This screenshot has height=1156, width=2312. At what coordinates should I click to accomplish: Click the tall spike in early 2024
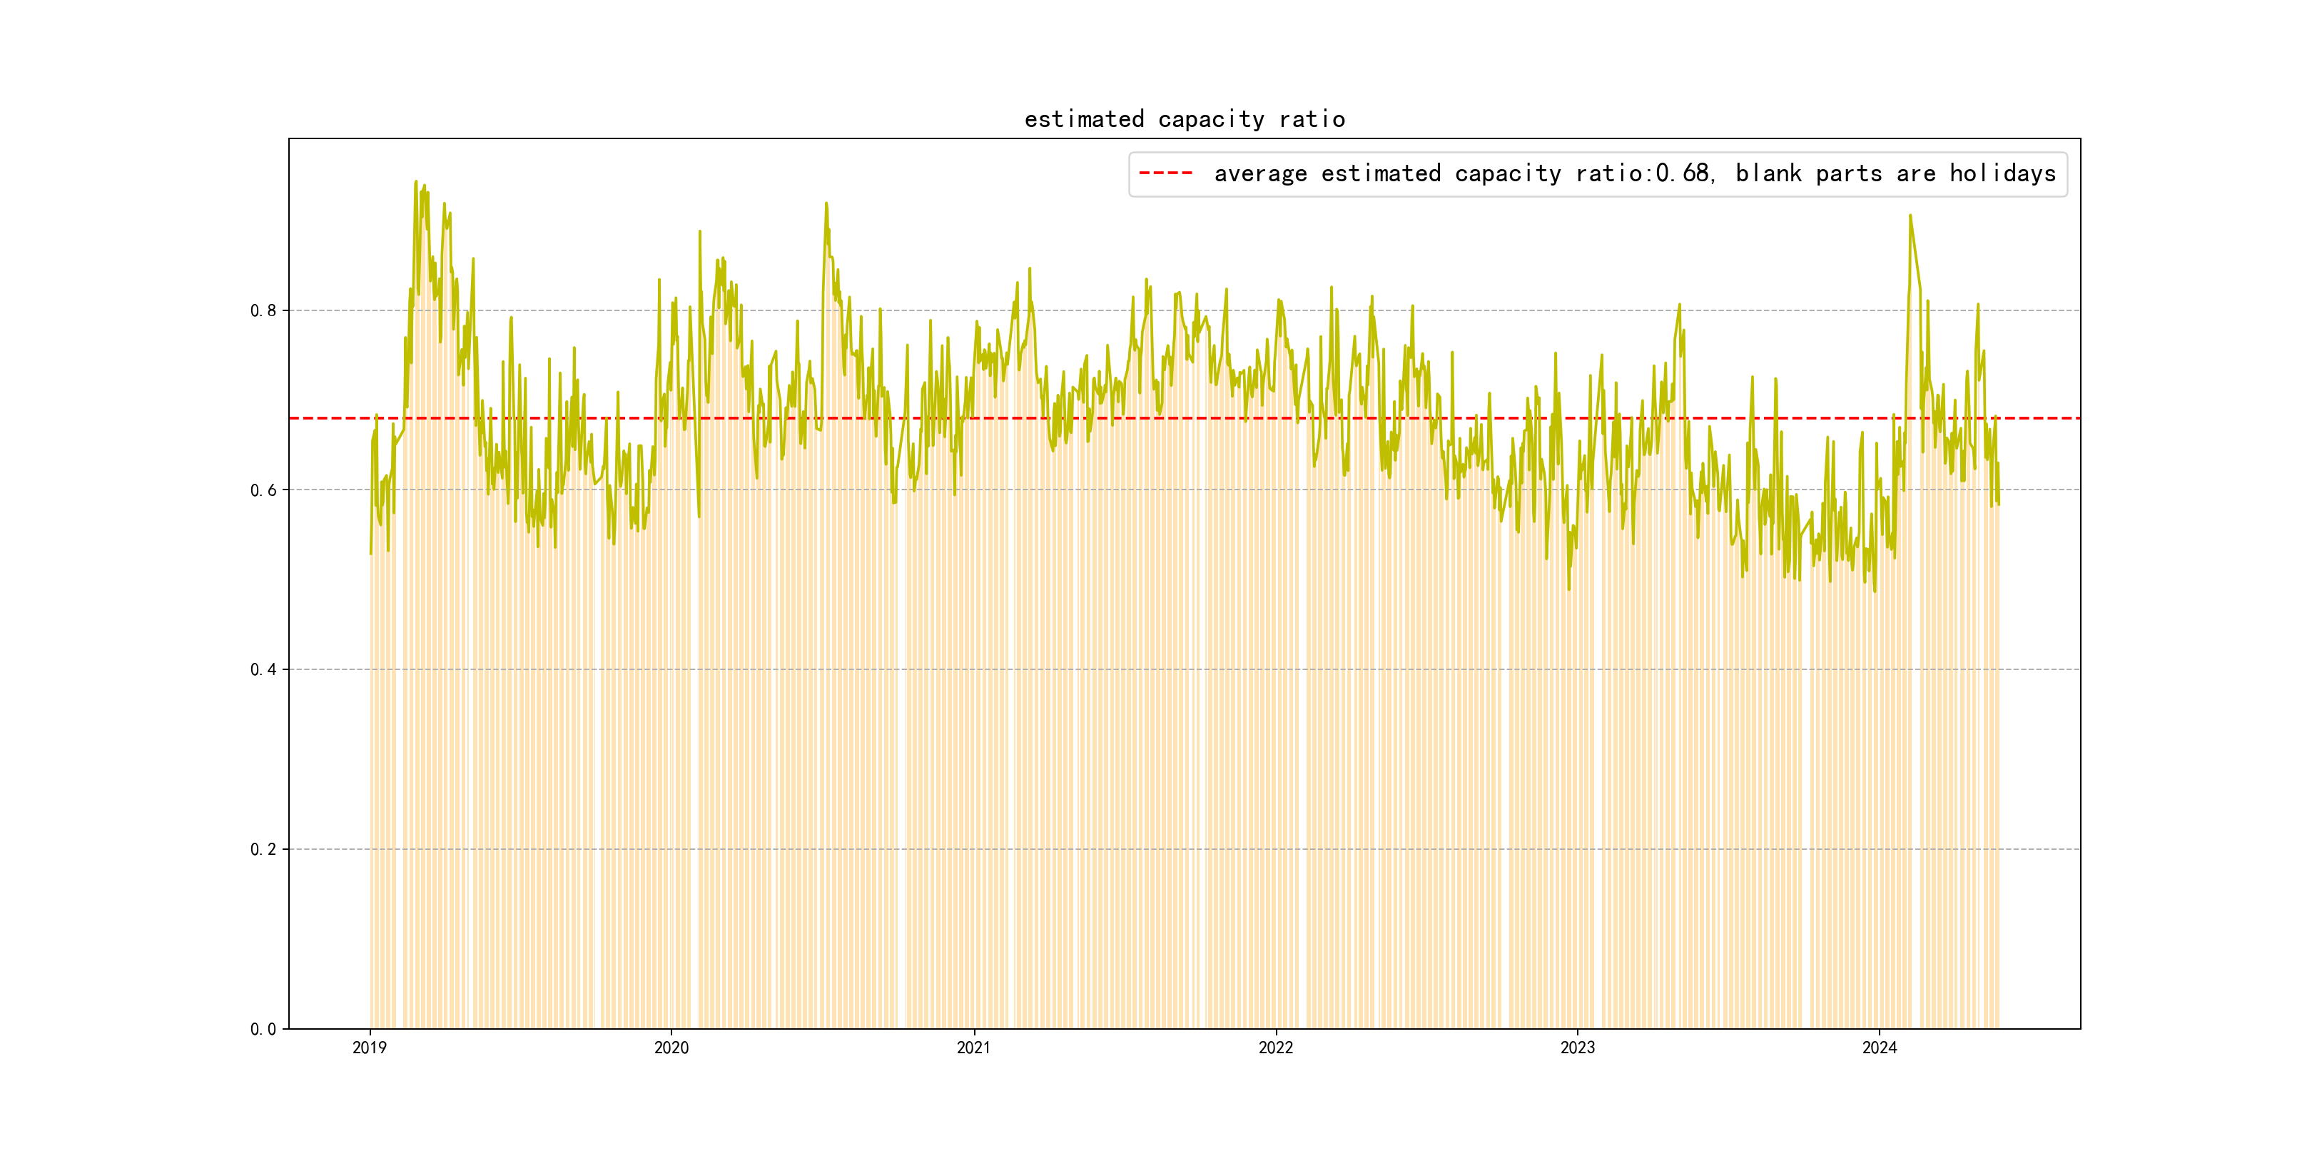(1910, 216)
